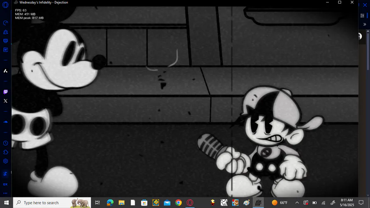Open three-dots sidebar setup menu
370x208 pixels.
click(x=5, y=193)
